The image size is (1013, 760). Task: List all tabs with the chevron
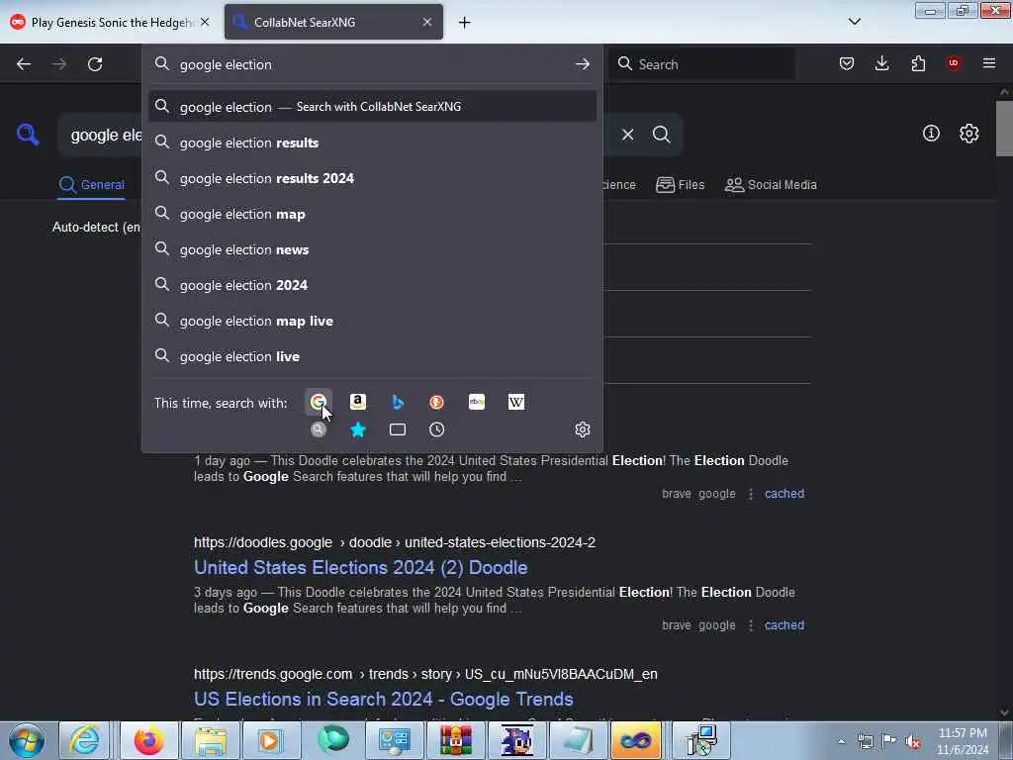855,22
